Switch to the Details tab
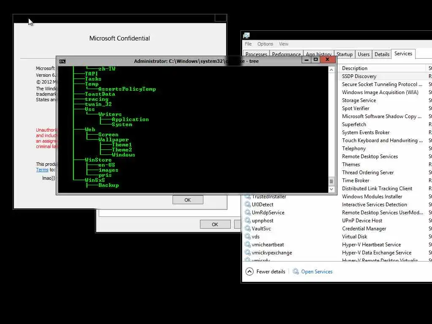Image resolution: width=432 pixels, height=324 pixels. (x=382, y=54)
